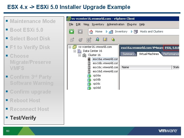Click the xp16c virtual machine icon
Image resolution: width=184 pixels, height=138 pixels.
(x=89, y=84)
